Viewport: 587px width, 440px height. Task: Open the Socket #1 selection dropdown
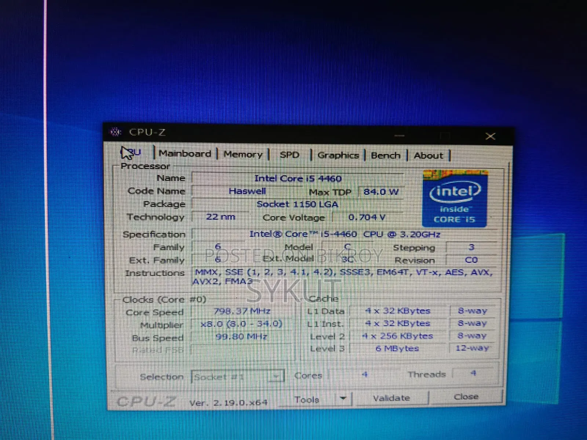[x=238, y=377]
